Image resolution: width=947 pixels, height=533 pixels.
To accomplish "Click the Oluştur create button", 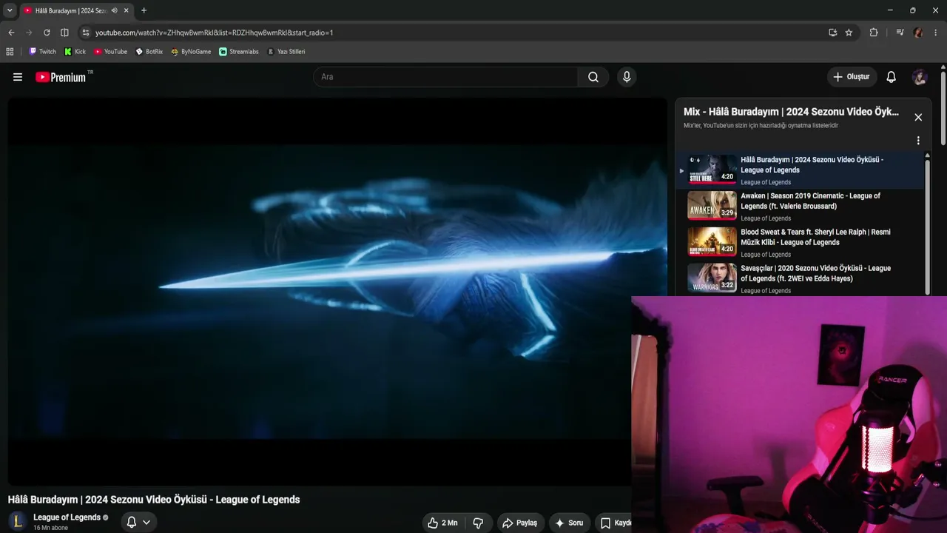I will tap(852, 77).
